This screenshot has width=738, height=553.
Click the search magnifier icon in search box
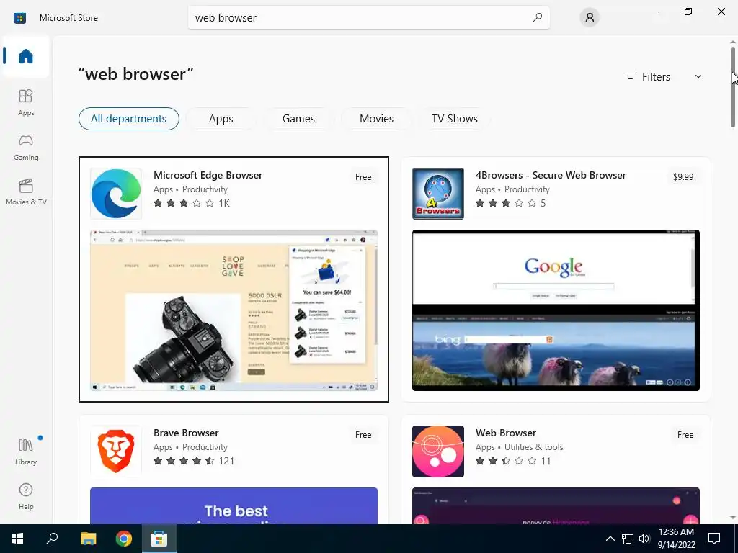538,17
